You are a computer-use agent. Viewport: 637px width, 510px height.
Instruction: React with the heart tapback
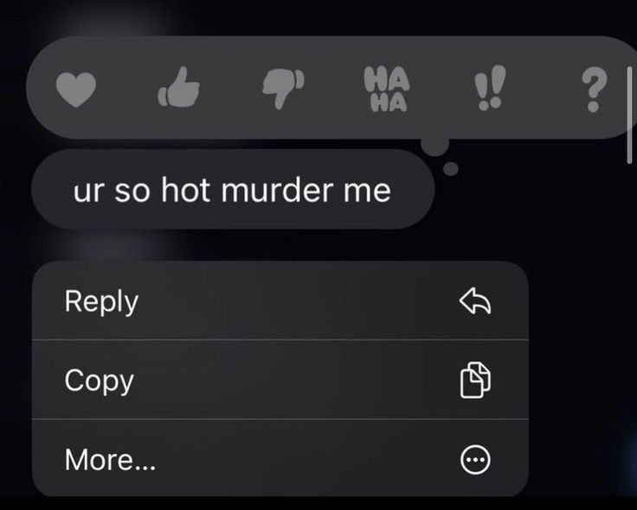(76, 89)
